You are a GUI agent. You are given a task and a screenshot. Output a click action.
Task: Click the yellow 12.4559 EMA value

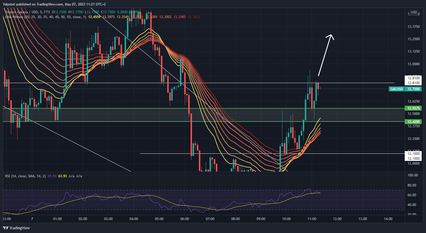(x=94, y=17)
